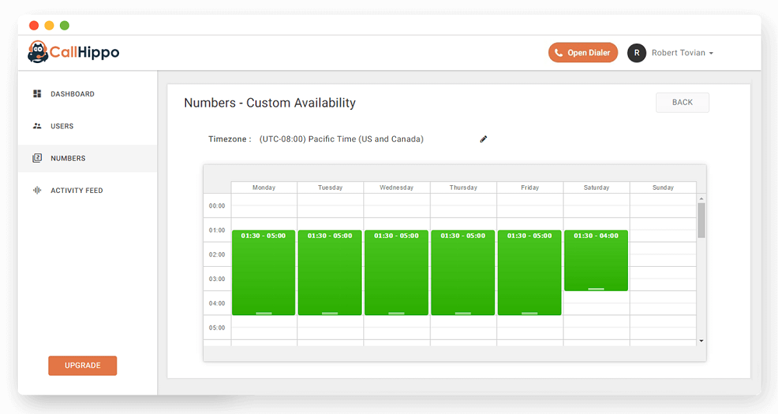Screen dimensions: 778x414
Task: Click the Back button
Action: (682, 102)
